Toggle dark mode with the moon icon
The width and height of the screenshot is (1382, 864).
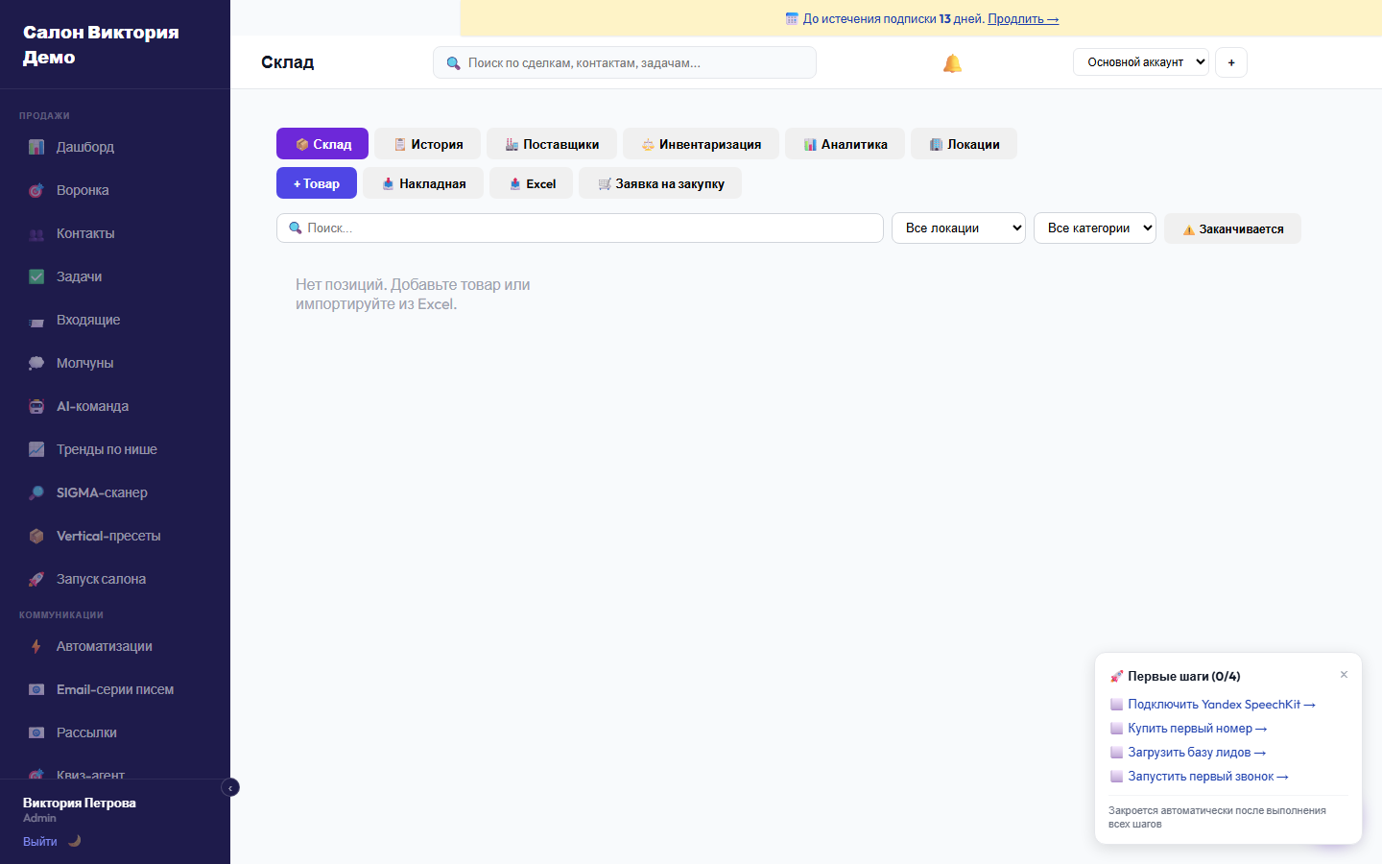point(74,841)
